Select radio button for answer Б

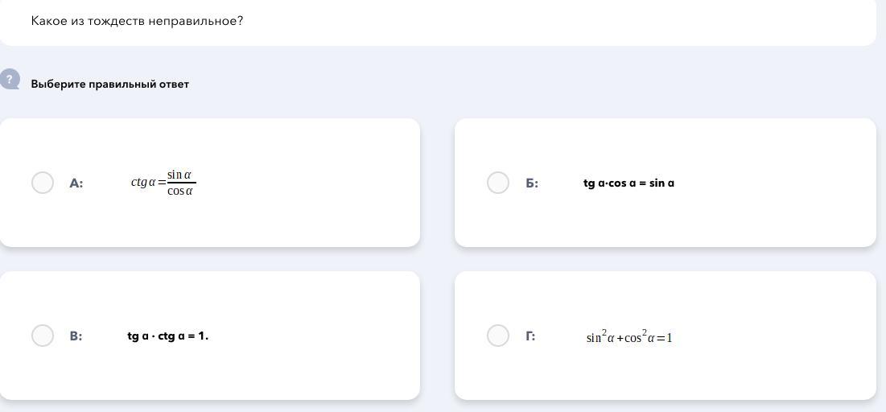498,183
